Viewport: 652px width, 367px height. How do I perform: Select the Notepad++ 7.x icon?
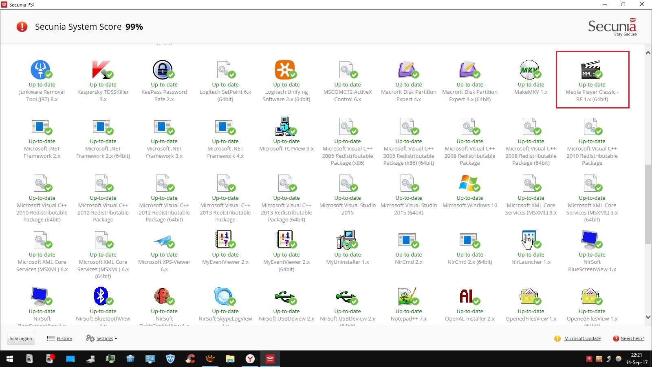[407, 296]
